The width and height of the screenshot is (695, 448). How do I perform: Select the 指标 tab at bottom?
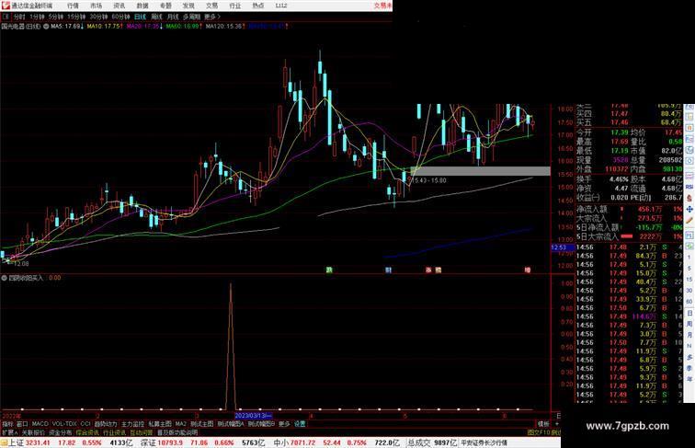tap(7, 424)
